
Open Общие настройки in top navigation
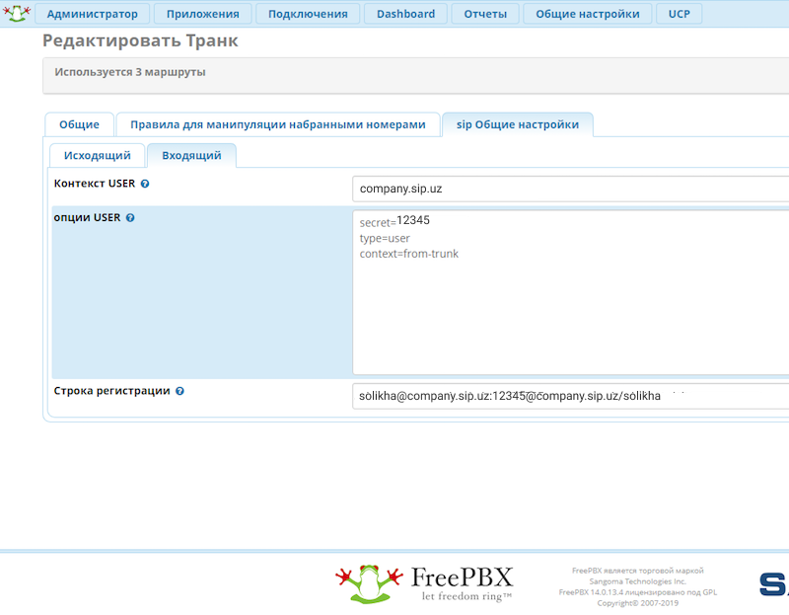(x=587, y=14)
